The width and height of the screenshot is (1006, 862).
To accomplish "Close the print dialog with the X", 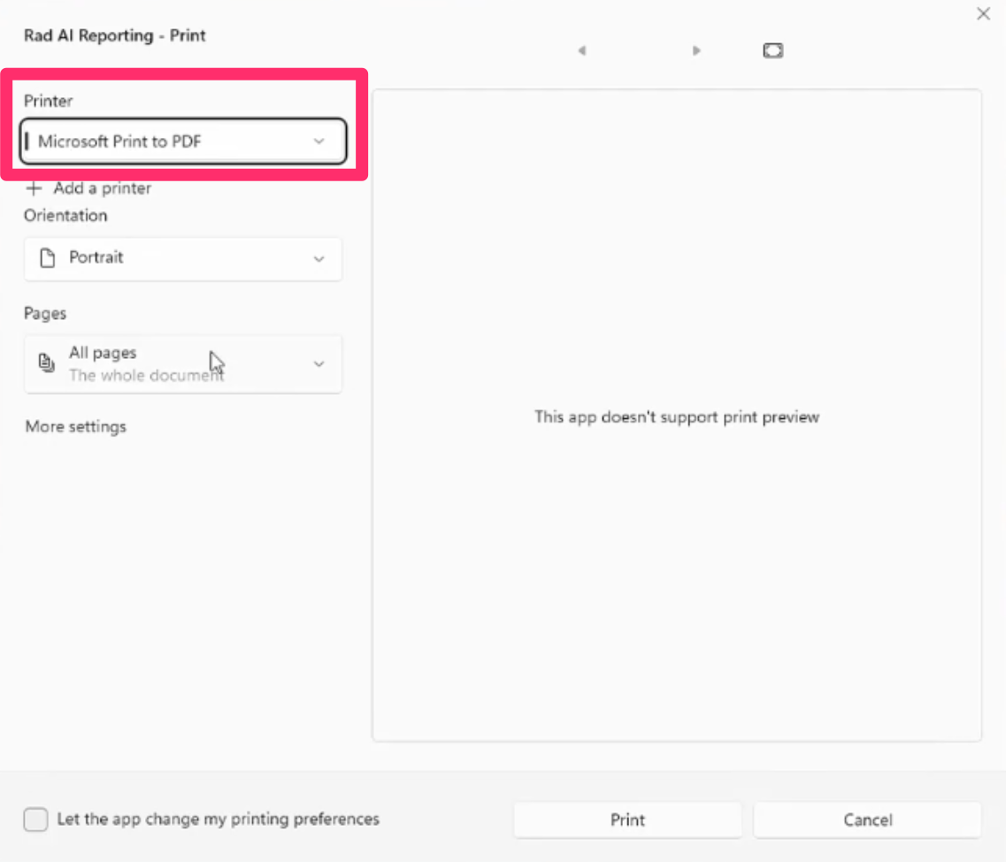I will [983, 13].
